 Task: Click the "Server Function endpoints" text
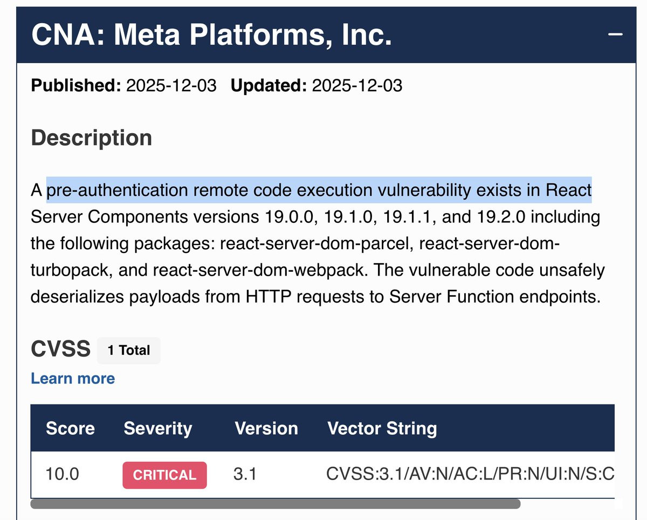pyautogui.click(x=494, y=297)
